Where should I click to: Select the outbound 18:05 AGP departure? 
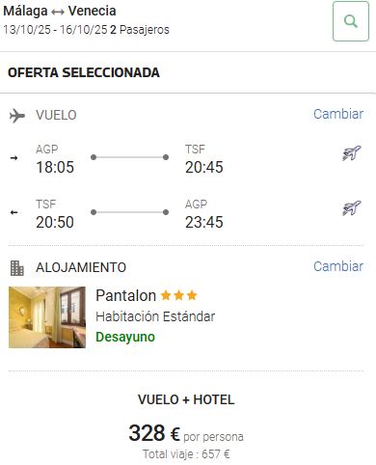point(55,159)
